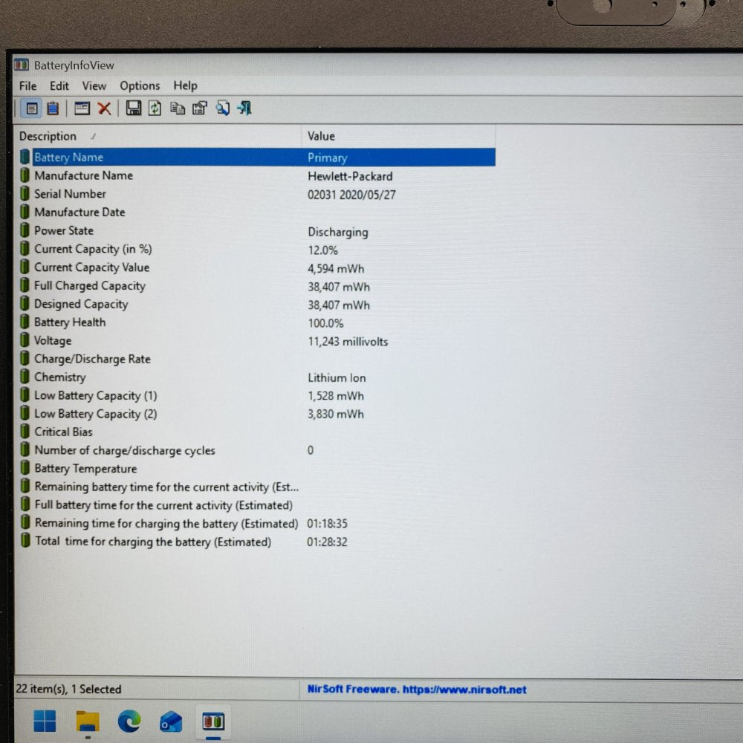The image size is (743, 743).
Task: Open the File menu
Action: (27, 85)
